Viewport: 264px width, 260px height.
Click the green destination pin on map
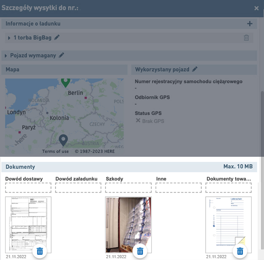65,82
